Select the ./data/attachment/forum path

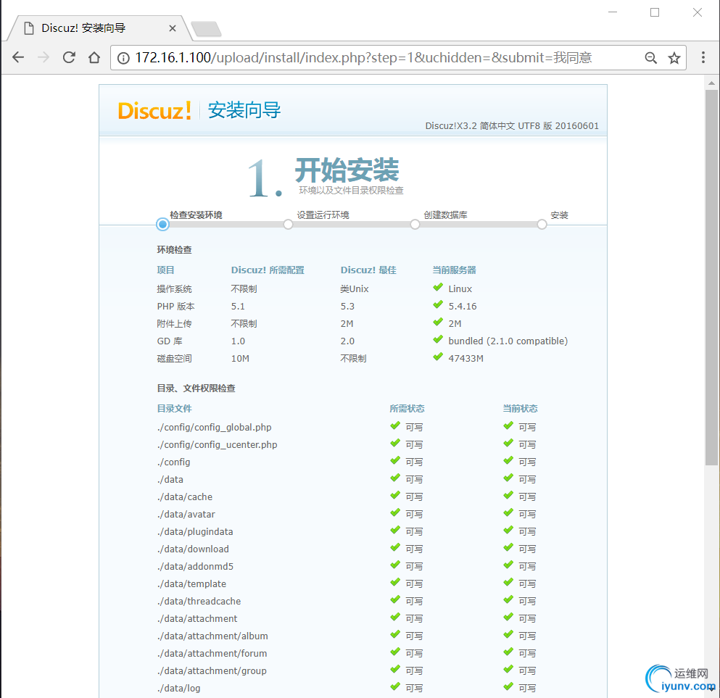[x=212, y=654]
